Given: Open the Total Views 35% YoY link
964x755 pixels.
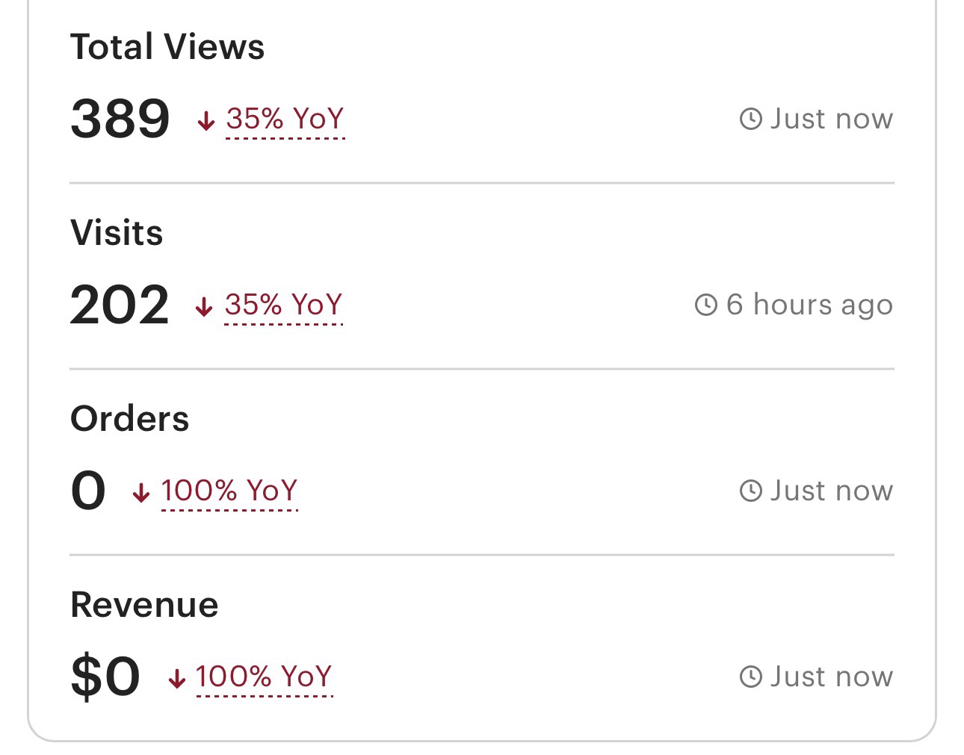Looking at the screenshot, I should pyautogui.click(x=285, y=119).
